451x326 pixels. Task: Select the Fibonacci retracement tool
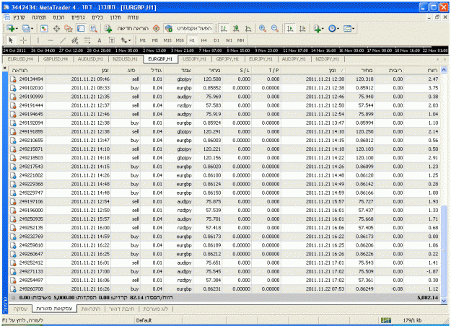(87, 40)
